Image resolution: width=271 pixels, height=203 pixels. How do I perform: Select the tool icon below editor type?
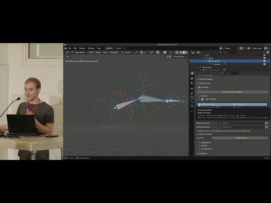[x=68, y=57]
